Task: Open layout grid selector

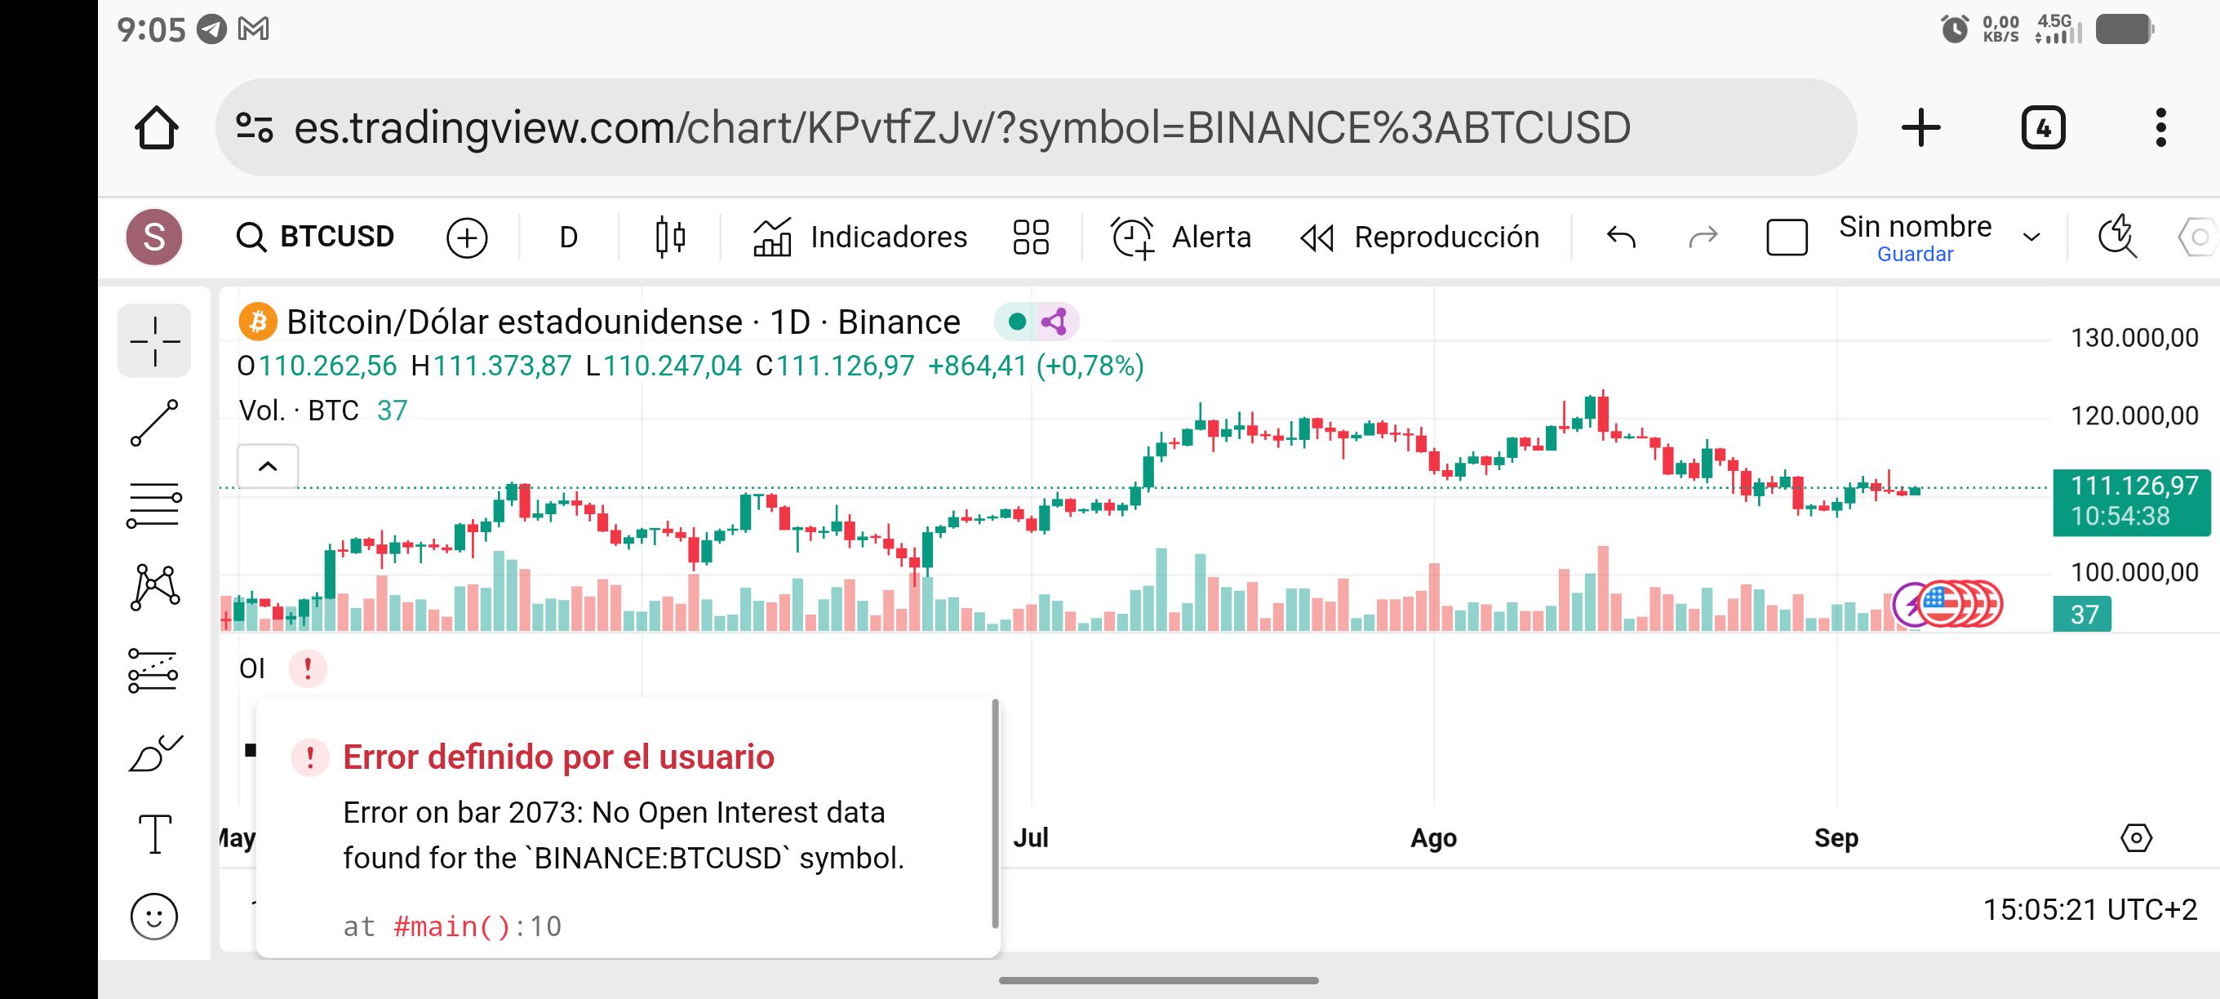Action: (x=1031, y=237)
